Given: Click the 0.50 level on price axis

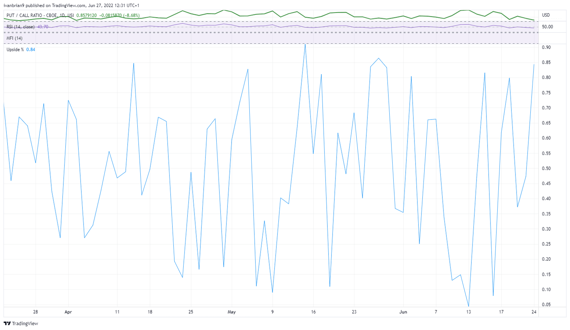Looking at the screenshot, I should 546,168.
